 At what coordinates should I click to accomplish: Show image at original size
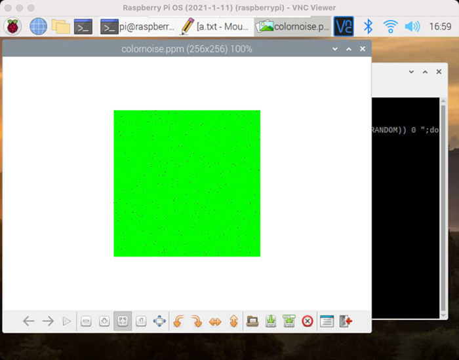pyautogui.click(x=141, y=321)
